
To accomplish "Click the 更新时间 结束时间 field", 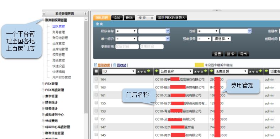I will (x=152, y=47).
